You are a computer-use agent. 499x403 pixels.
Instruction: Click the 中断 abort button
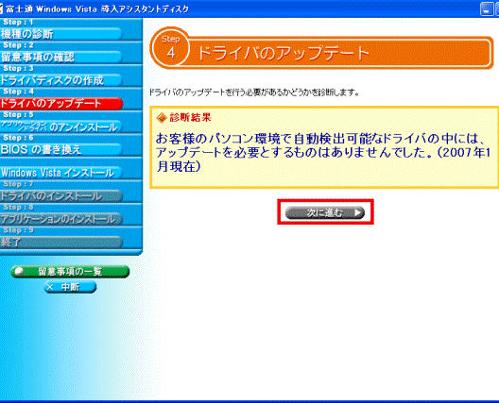point(70,287)
